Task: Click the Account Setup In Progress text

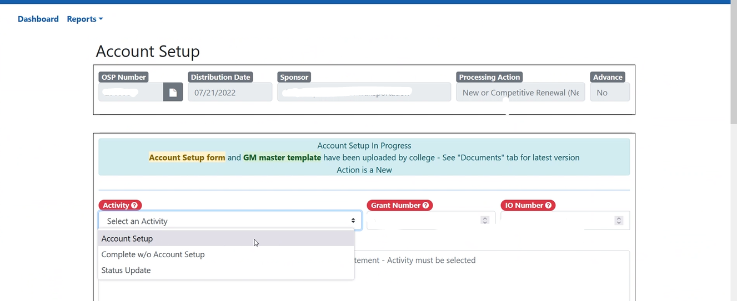Action: 364,146
